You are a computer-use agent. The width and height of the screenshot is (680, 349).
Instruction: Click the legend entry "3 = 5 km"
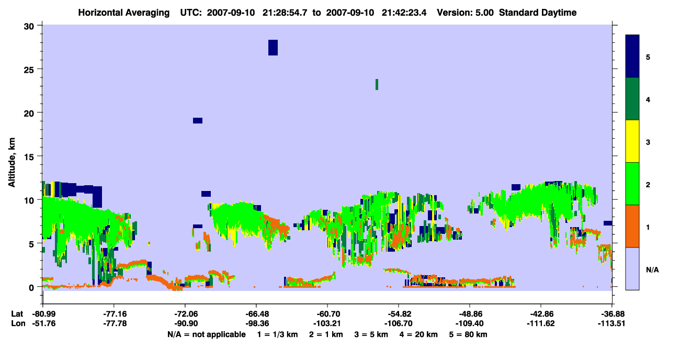[371, 334]
